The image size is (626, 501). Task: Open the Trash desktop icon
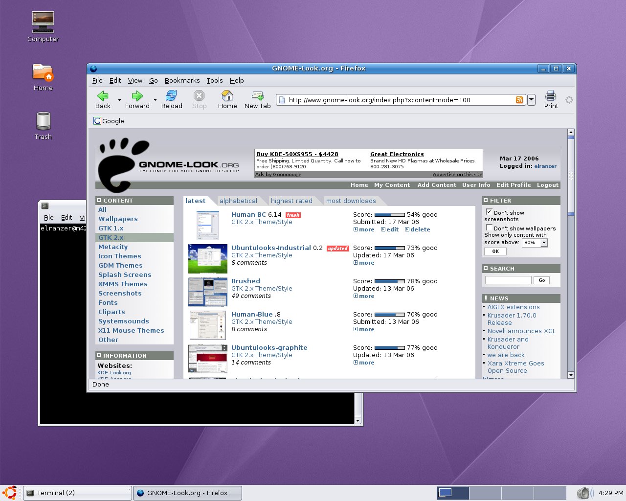tap(43, 121)
